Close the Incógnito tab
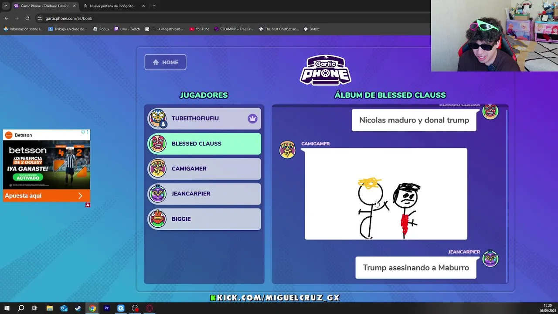558x314 pixels. [143, 6]
